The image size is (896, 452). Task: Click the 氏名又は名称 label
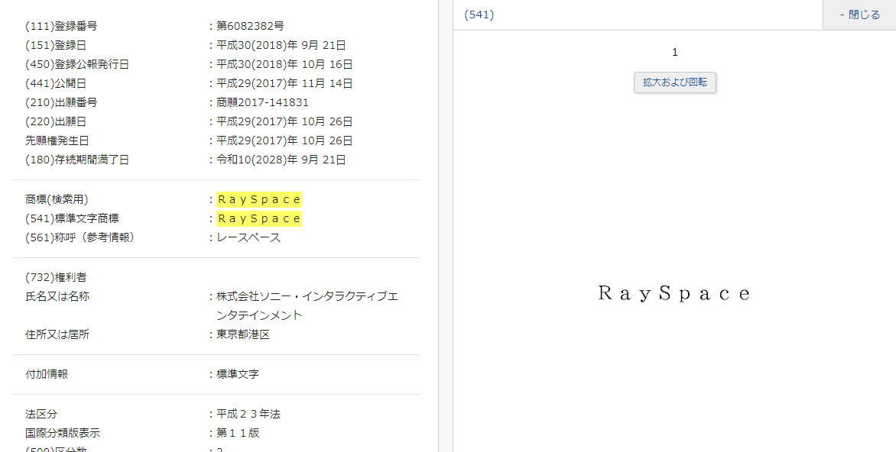[x=57, y=296]
